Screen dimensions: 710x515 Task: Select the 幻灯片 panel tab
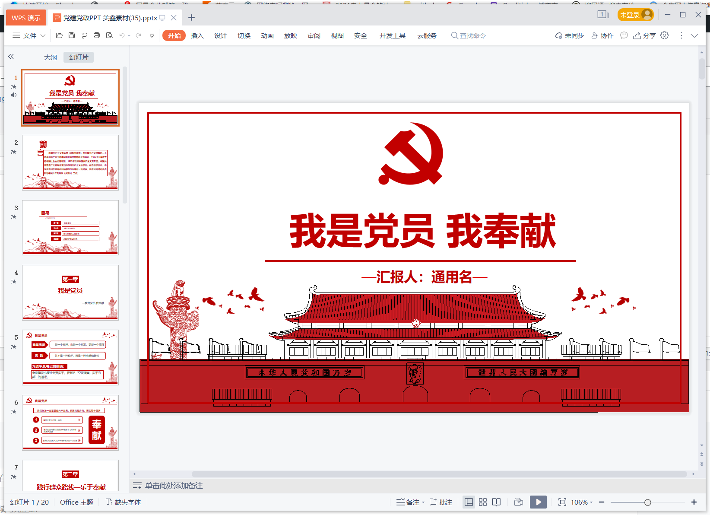click(79, 57)
